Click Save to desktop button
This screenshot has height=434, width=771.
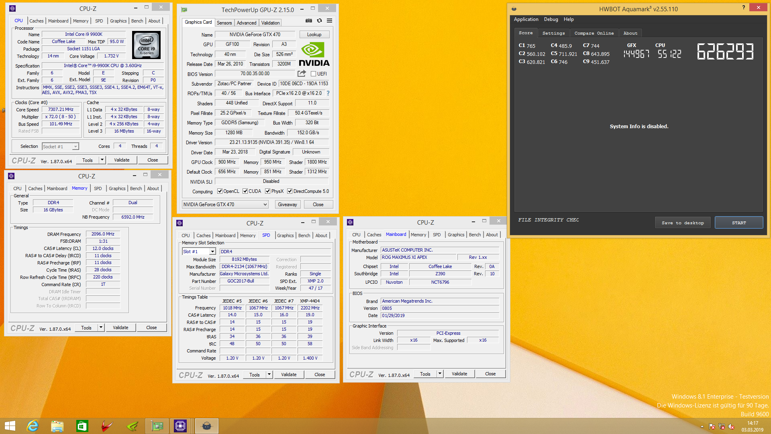click(683, 223)
